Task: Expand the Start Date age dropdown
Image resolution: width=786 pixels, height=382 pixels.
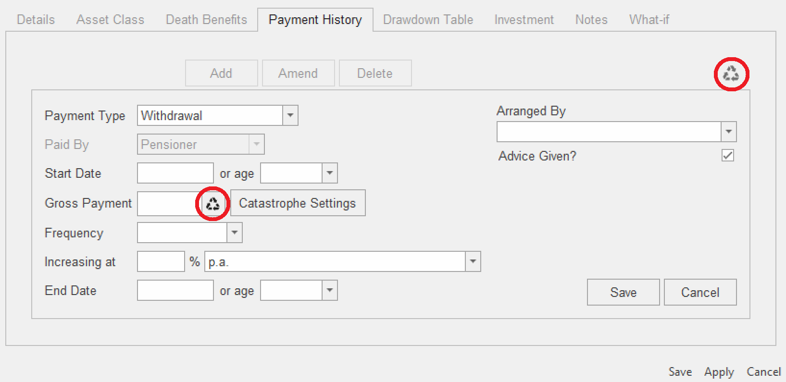Action: (x=329, y=173)
